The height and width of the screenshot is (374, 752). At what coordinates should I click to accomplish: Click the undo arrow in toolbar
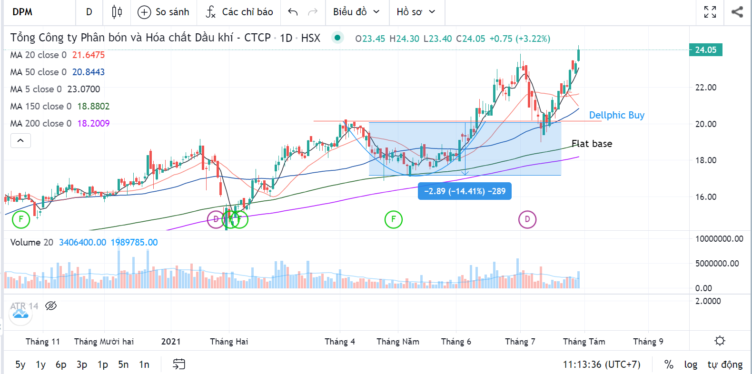pos(293,12)
